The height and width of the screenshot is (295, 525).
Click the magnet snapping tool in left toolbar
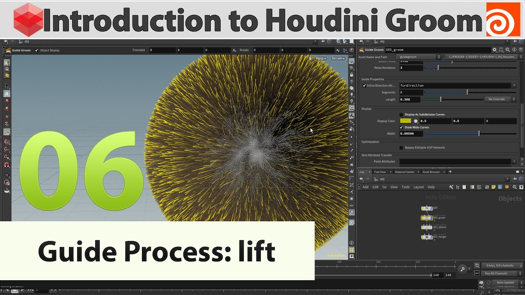(7, 165)
